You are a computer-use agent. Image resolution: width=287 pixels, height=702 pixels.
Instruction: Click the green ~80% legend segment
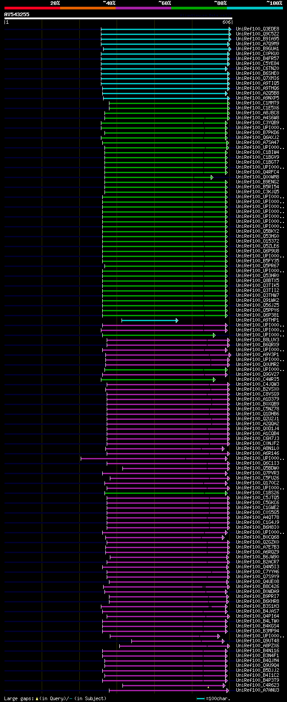[199, 8]
